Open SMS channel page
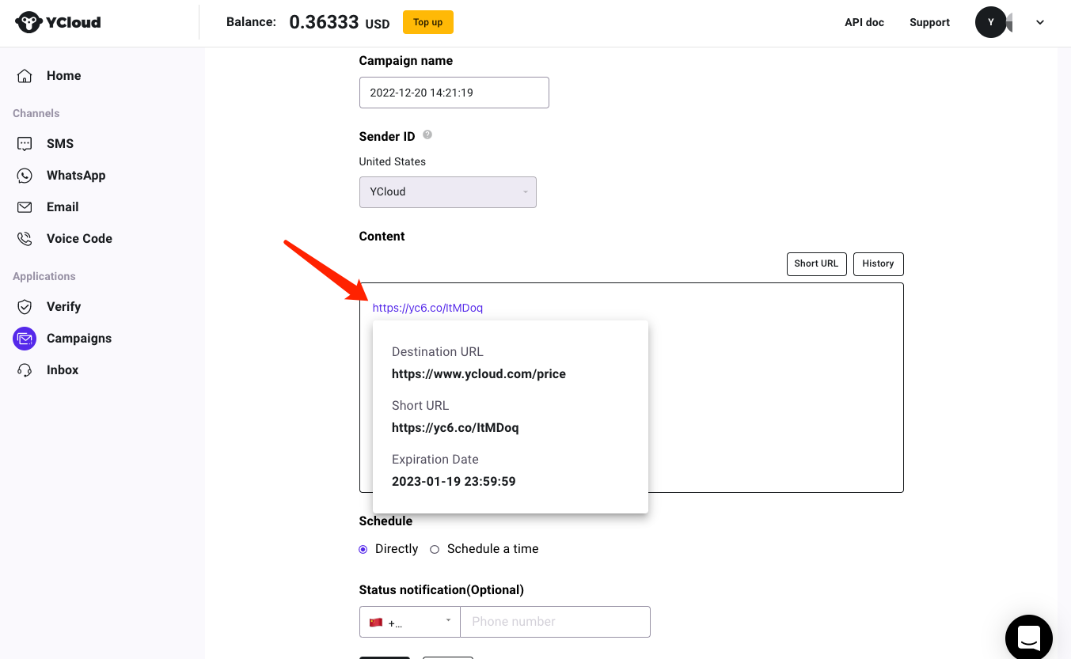This screenshot has height=659, width=1071. point(60,144)
